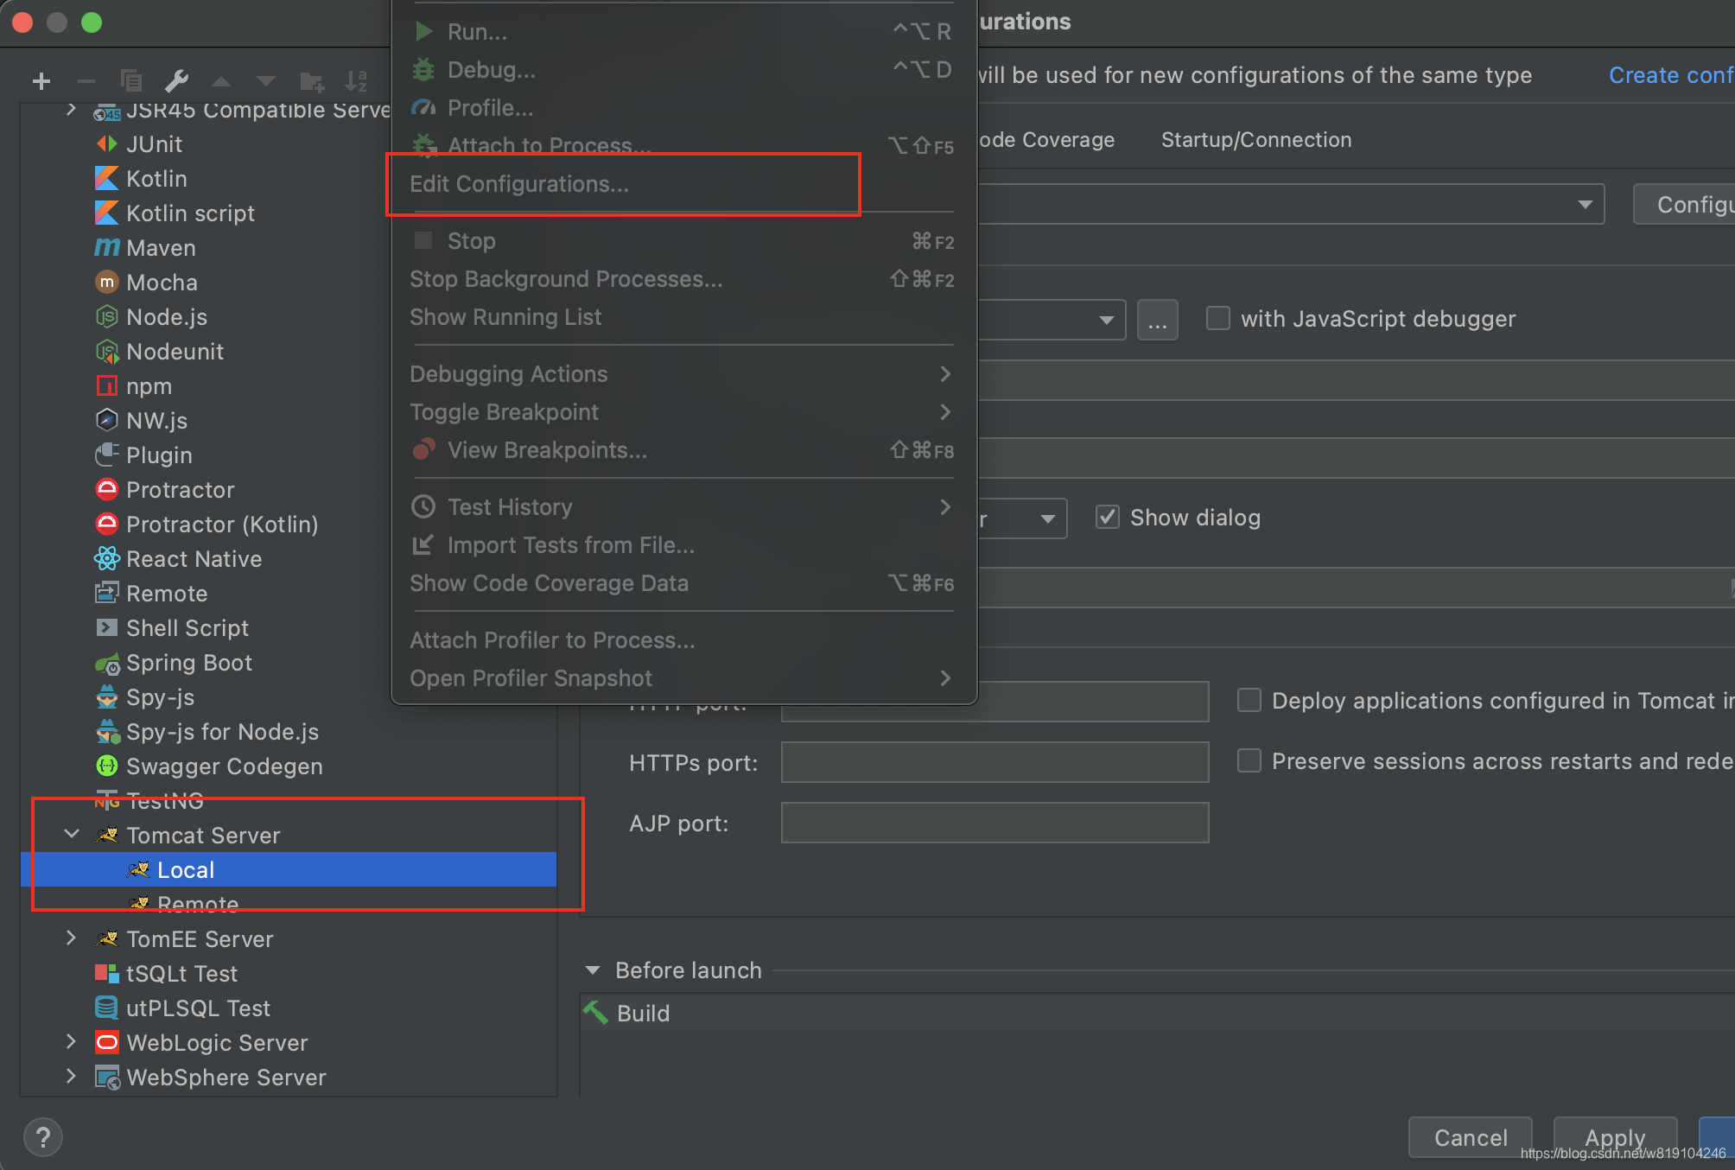Open the update action dropdown beside Show dialog
The width and height of the screenshot is (1735, 1170).
point(1047,519)
